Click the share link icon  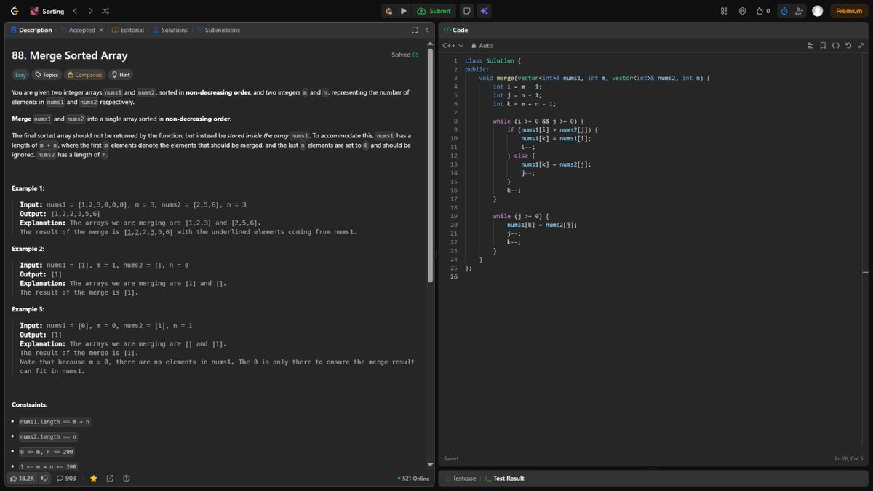[110, 478]
